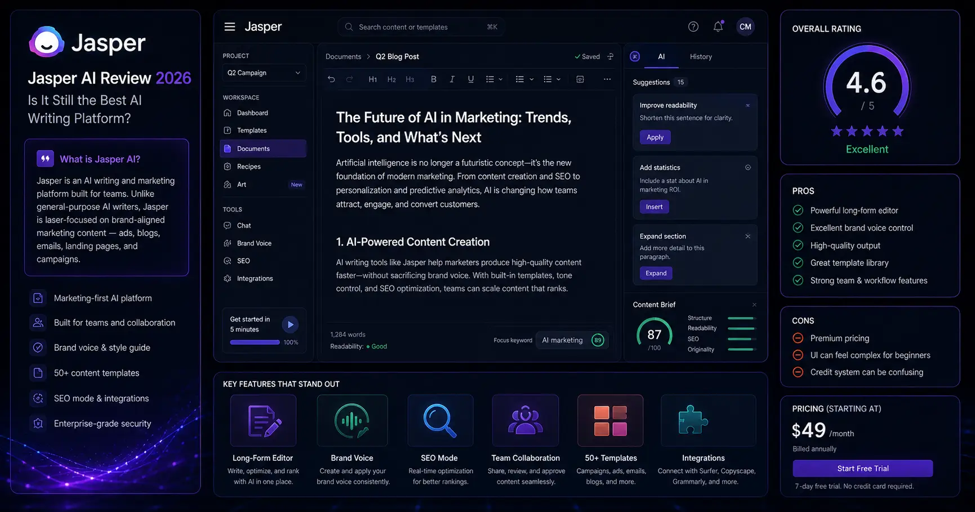Play the Get started in 5 minutes video
The width and height of the screenshot is (975, 512).
tap(290, 324)
